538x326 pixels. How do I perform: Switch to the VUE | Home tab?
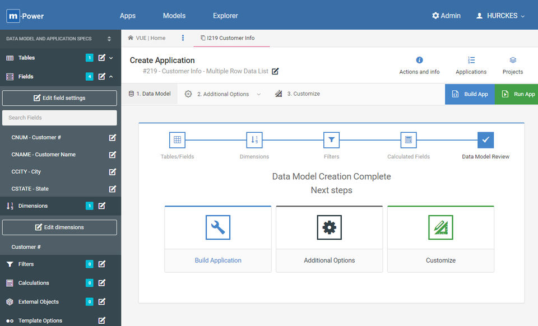click(x=146, y=38)
